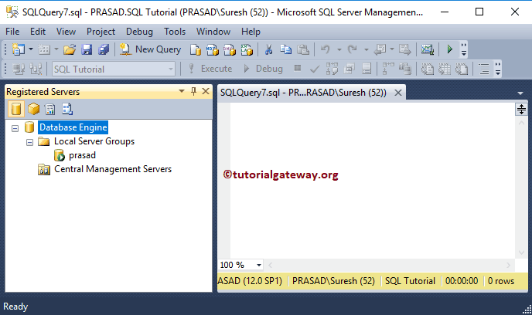
Task: Open the New Project dropdown arrow
Action: tap(31, 49)
